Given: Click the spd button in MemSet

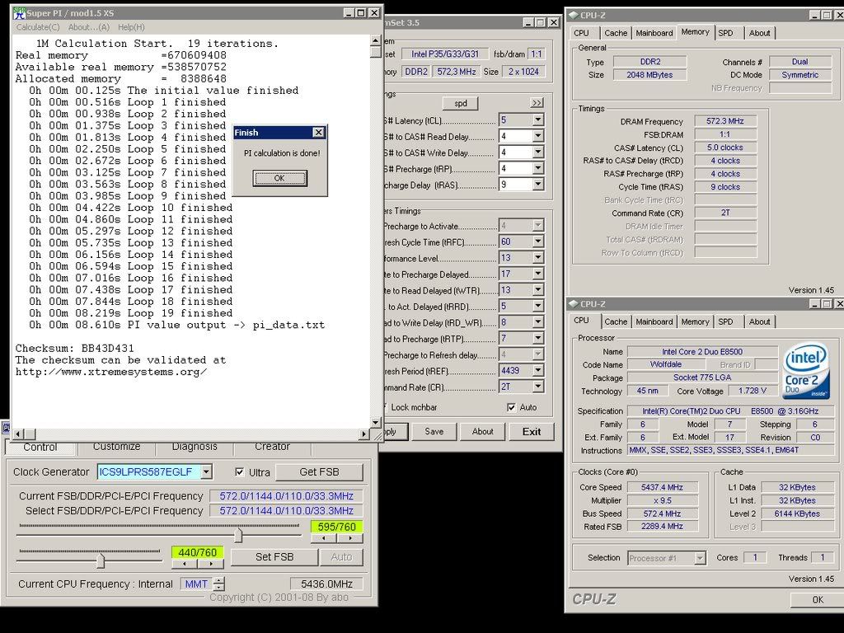Looking at the screenshot, I should click(x=460, y=103).
